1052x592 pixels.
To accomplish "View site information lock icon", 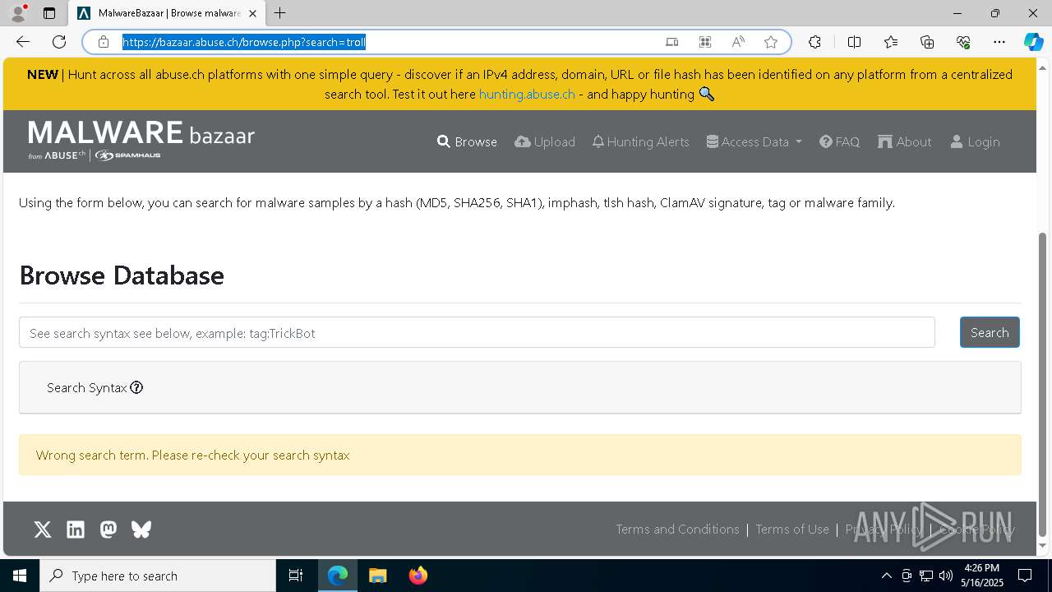I will point(104,42).
